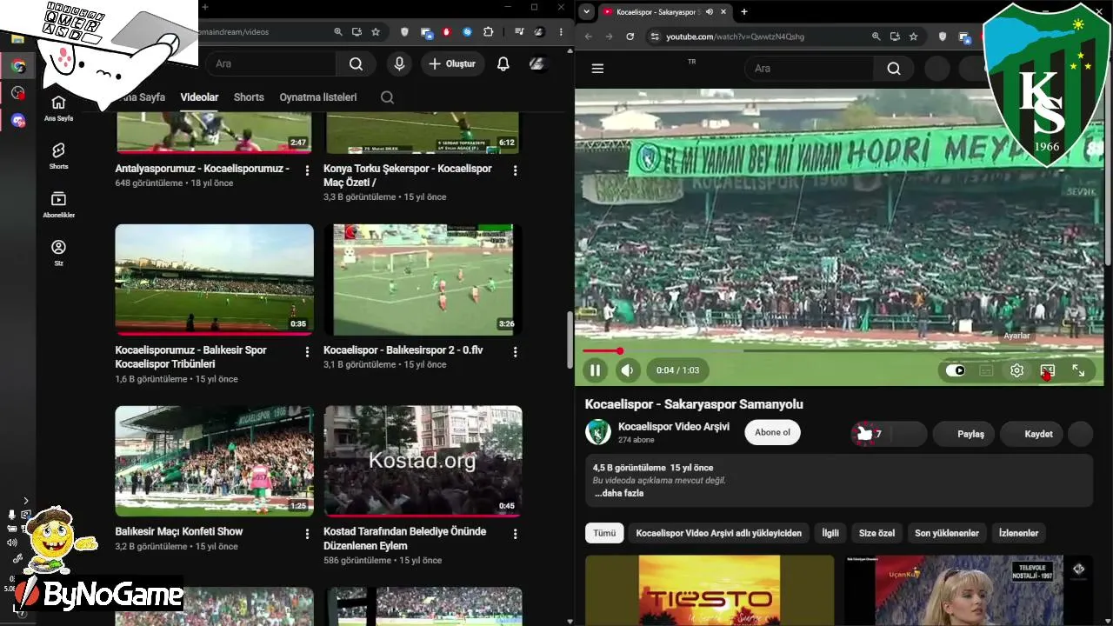Open options menu for Antalyasporumuz - Kocaelisporumuz video
The image size is (1113, 626).
pos(307,170)
